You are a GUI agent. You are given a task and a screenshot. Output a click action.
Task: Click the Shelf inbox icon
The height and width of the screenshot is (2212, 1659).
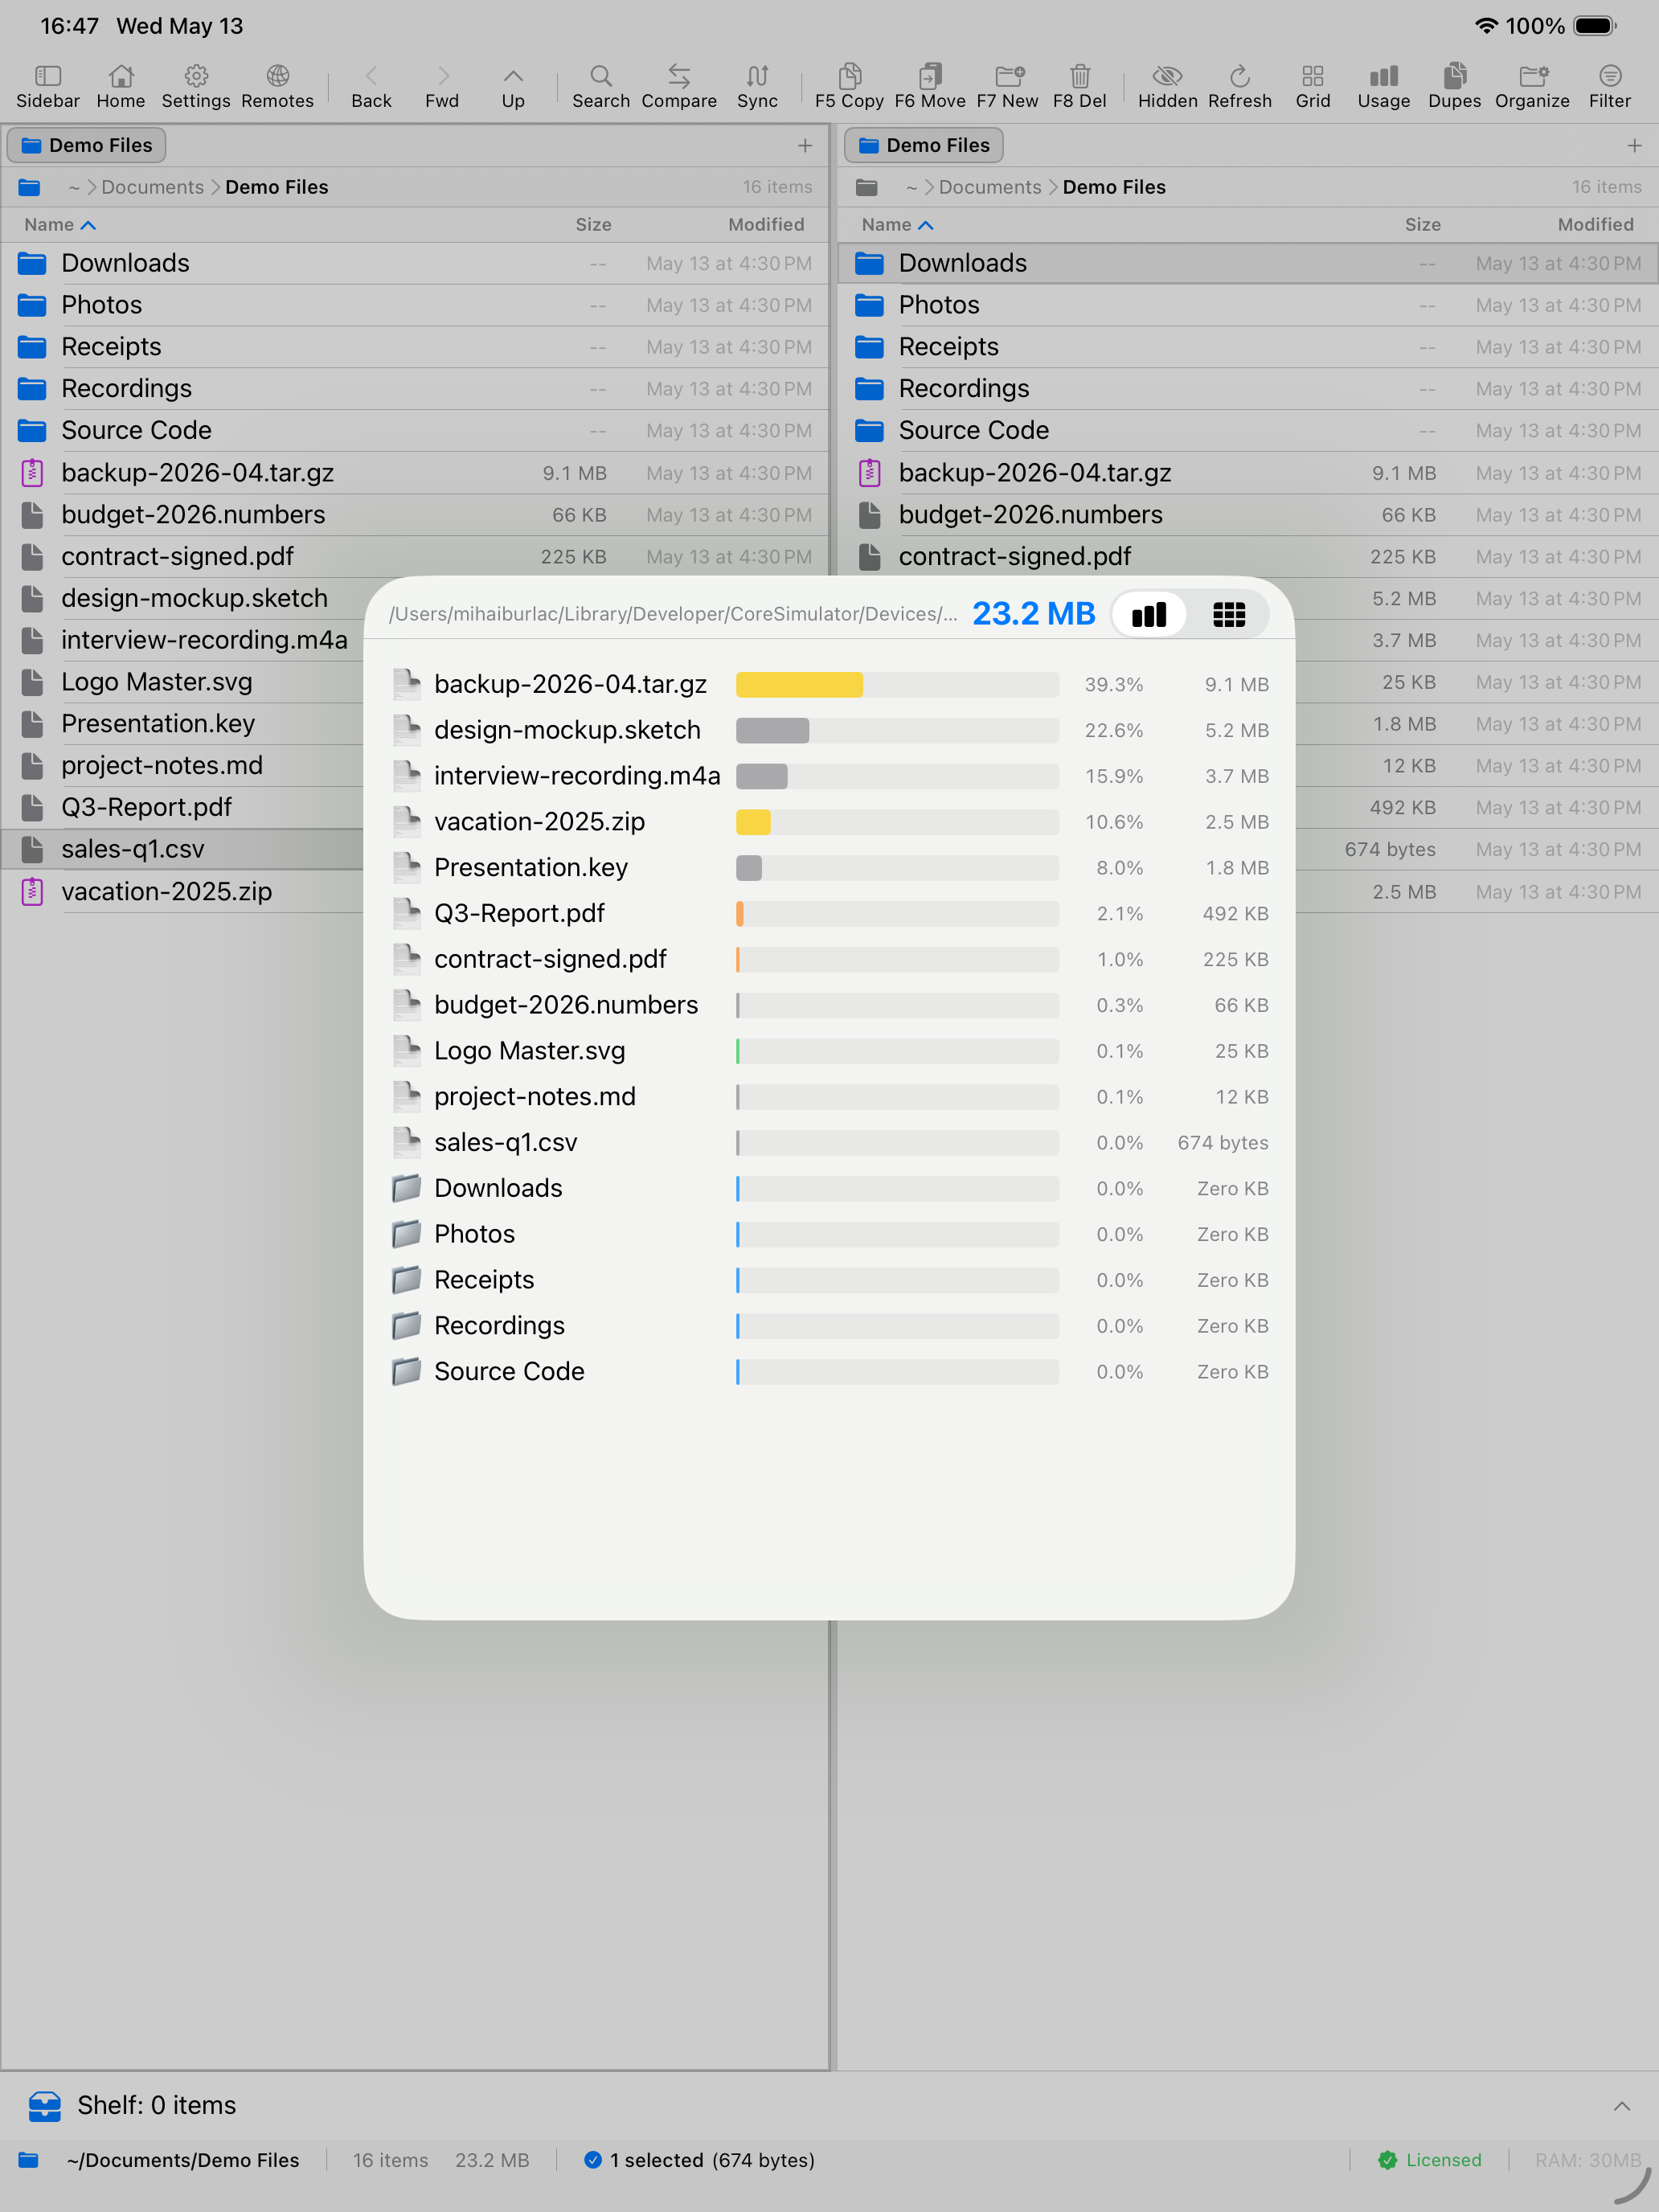[45, 2106]
